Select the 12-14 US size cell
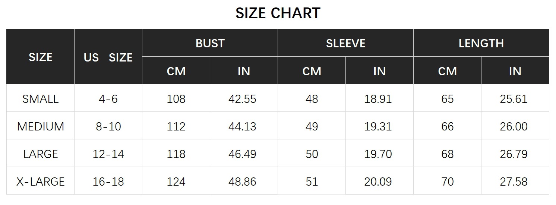Image resolution: width=556 pixels, height=205 pixels. tap(108, 154)
